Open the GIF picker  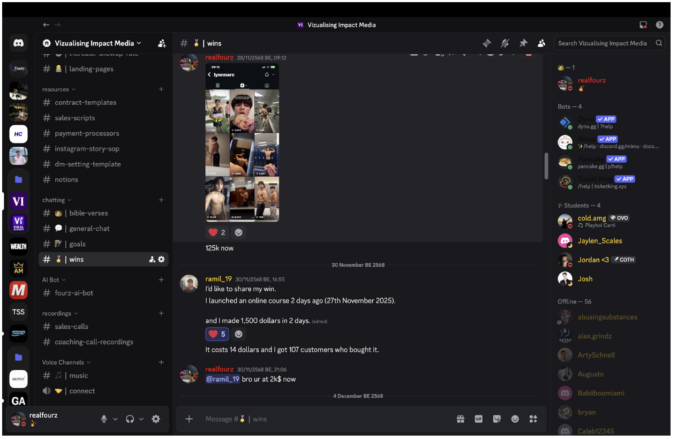tap(478, 419)
